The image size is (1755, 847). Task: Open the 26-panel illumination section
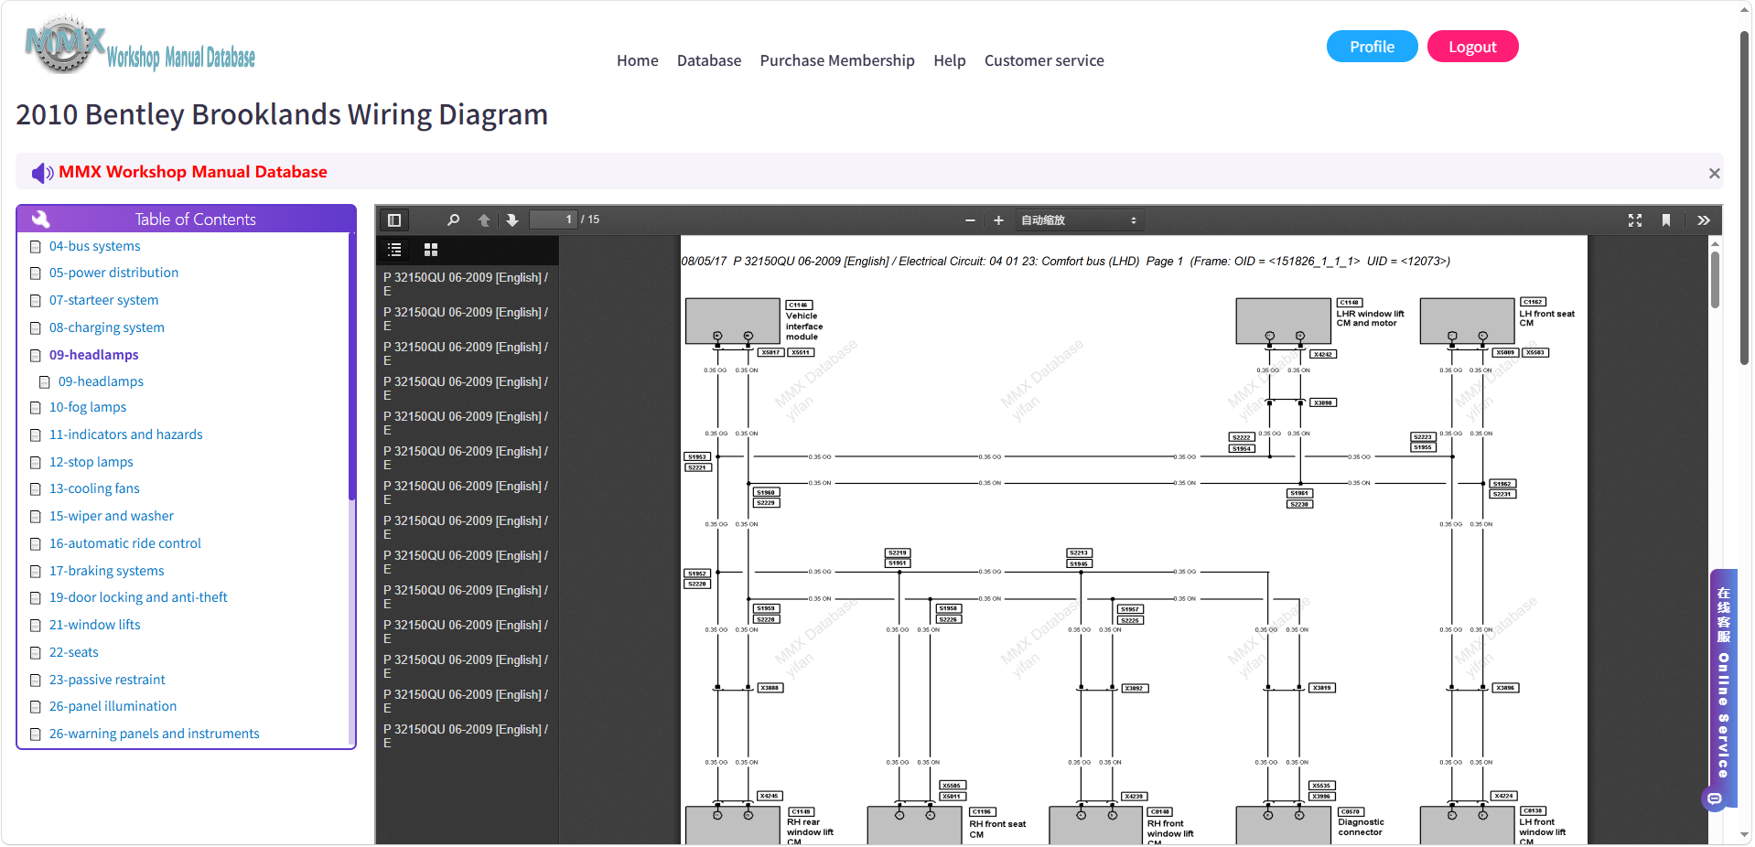113,706
